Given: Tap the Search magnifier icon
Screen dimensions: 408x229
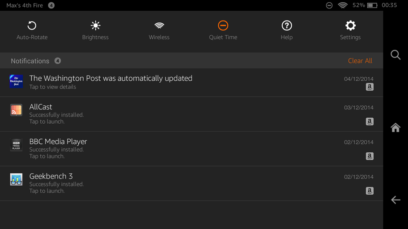Looking at the screenshot, I should [395, 55].
